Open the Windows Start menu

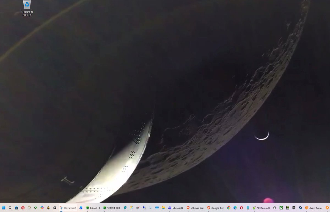pyautogui.click(x=4, y=208)
